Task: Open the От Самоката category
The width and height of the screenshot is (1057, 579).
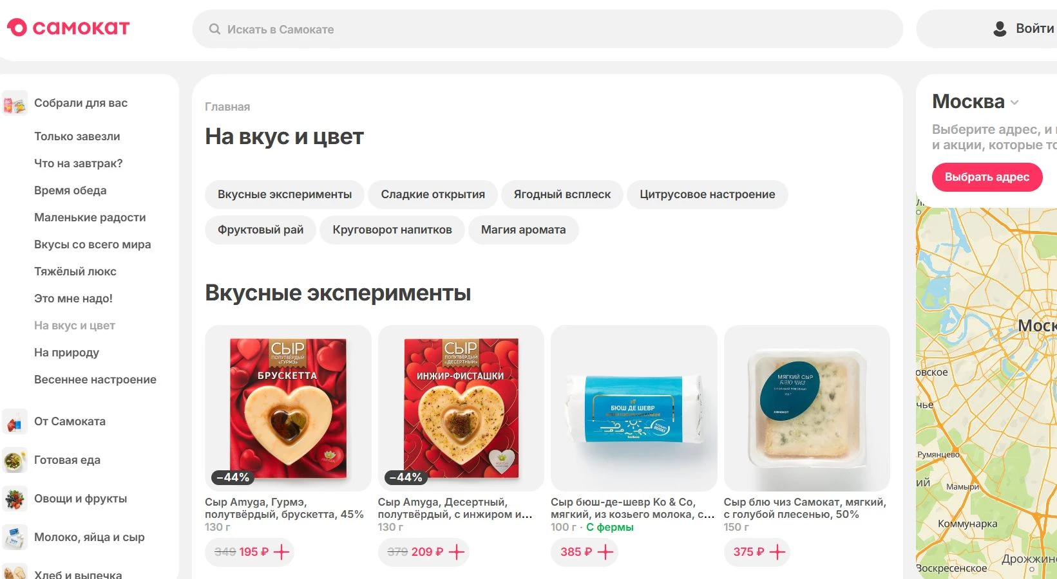Action: click(x=70, y=421)
